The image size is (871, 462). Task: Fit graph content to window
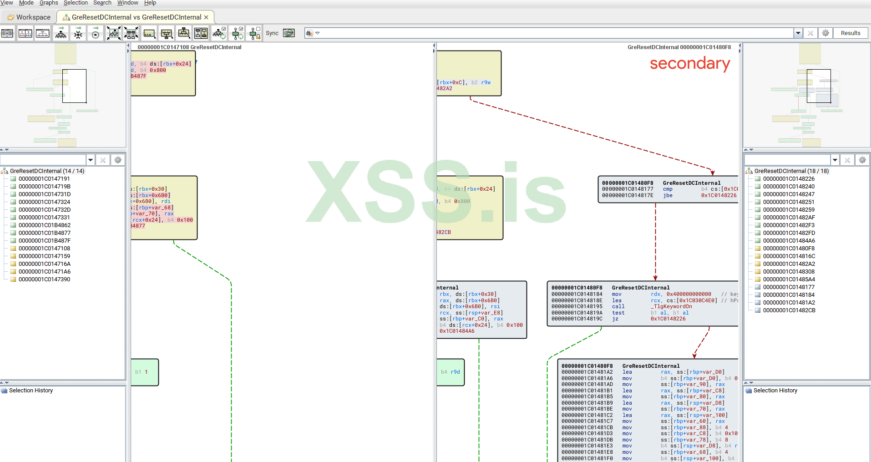[113, 33]
